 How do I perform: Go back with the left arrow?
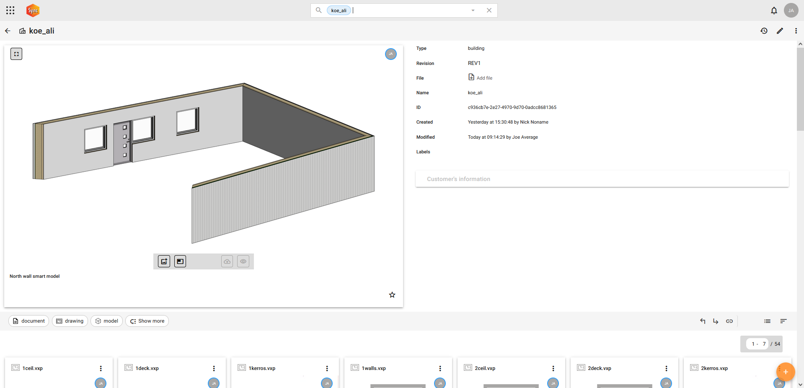click(x=8, y=31)
